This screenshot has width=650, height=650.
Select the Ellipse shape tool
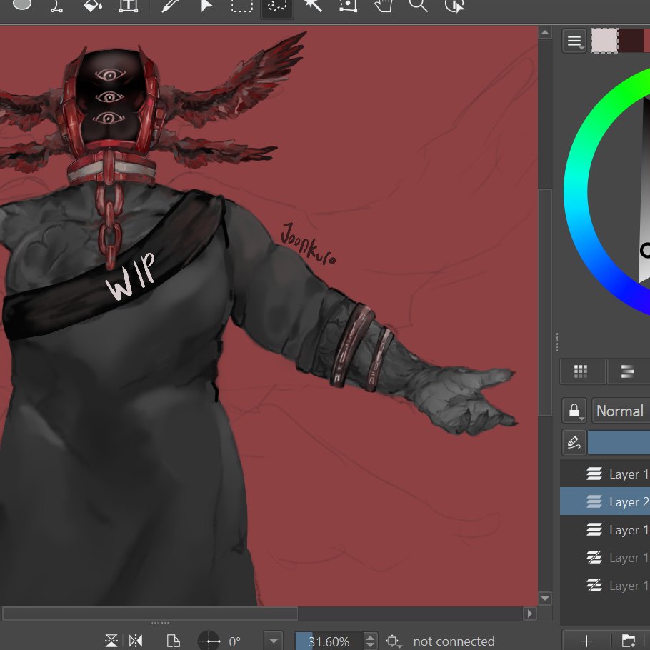[22, 4]
